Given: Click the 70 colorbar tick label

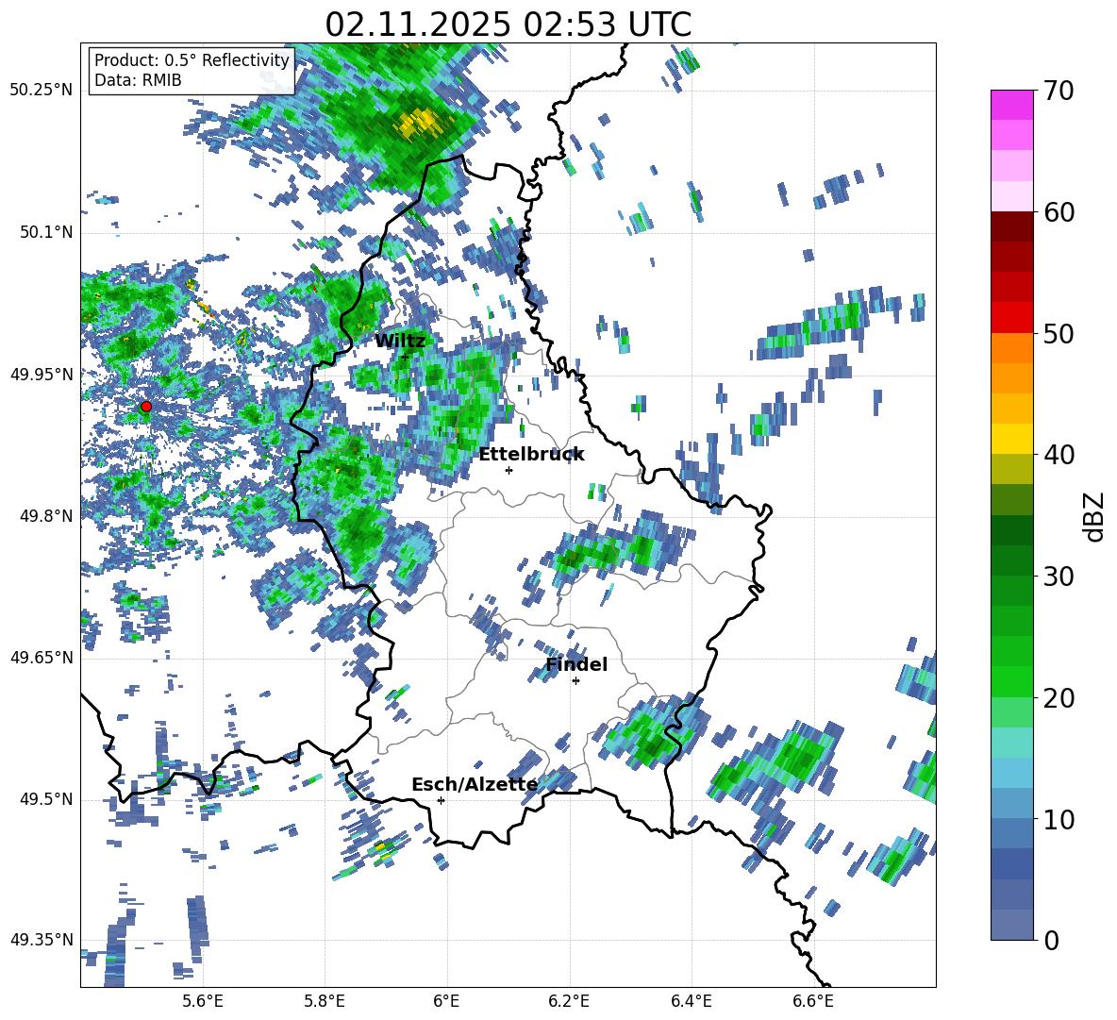Looking at the screenshot, I should (1059, 91).
